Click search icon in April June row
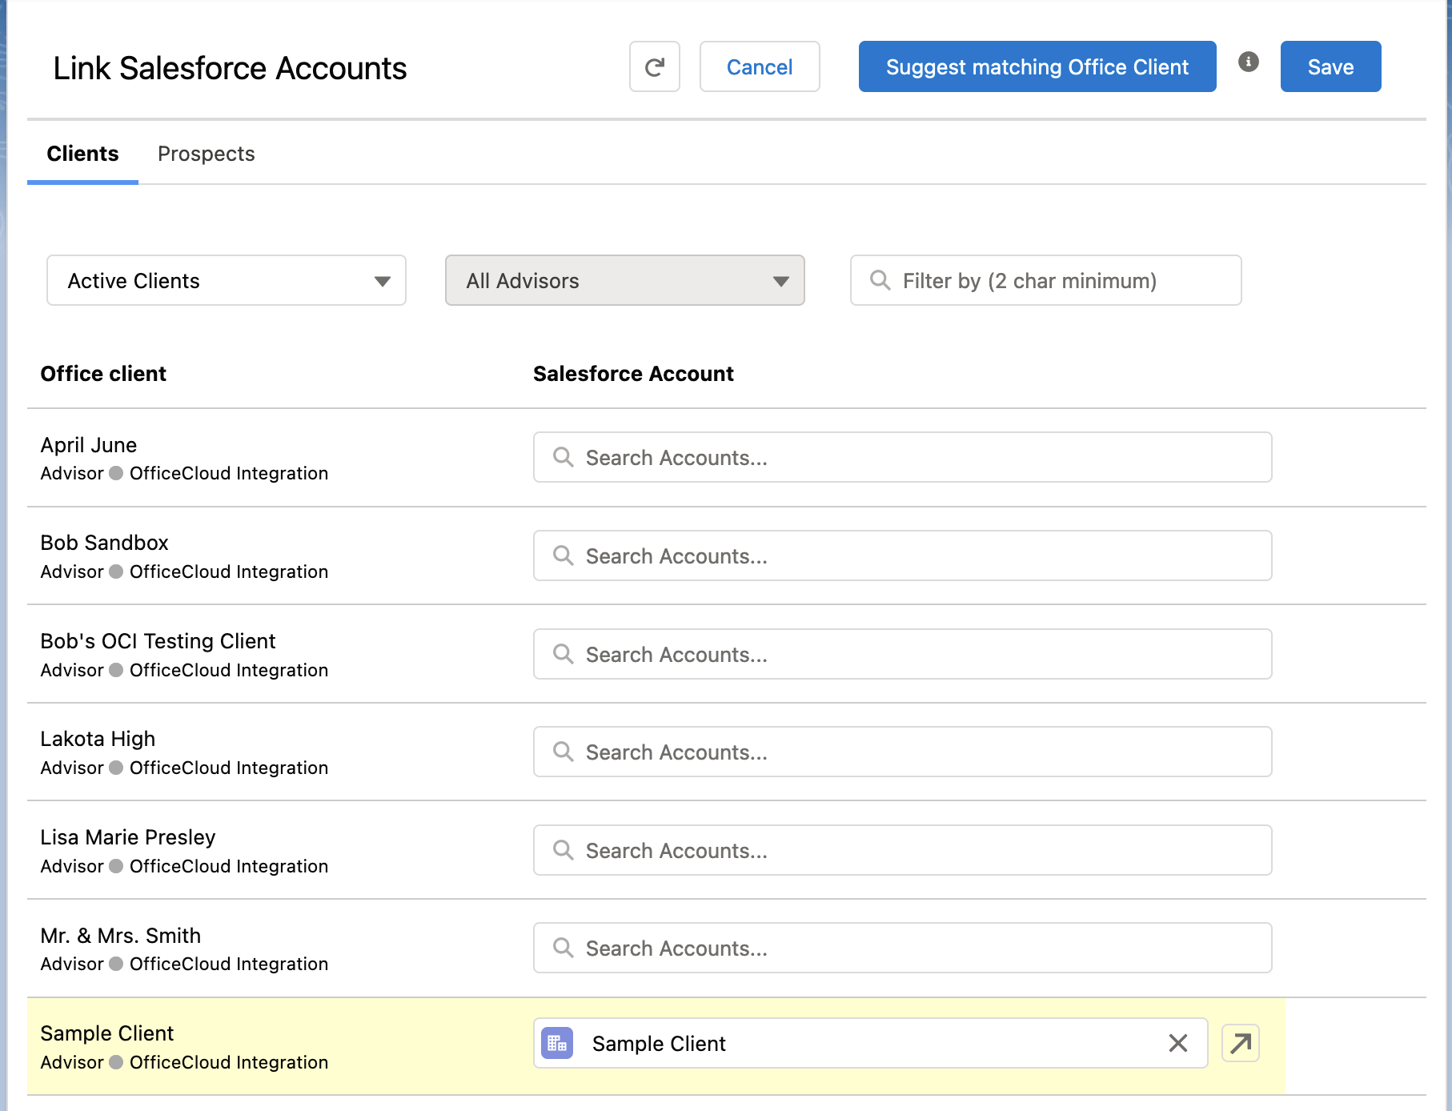The image size is (1452, 1111). click(x=564, y=457)
